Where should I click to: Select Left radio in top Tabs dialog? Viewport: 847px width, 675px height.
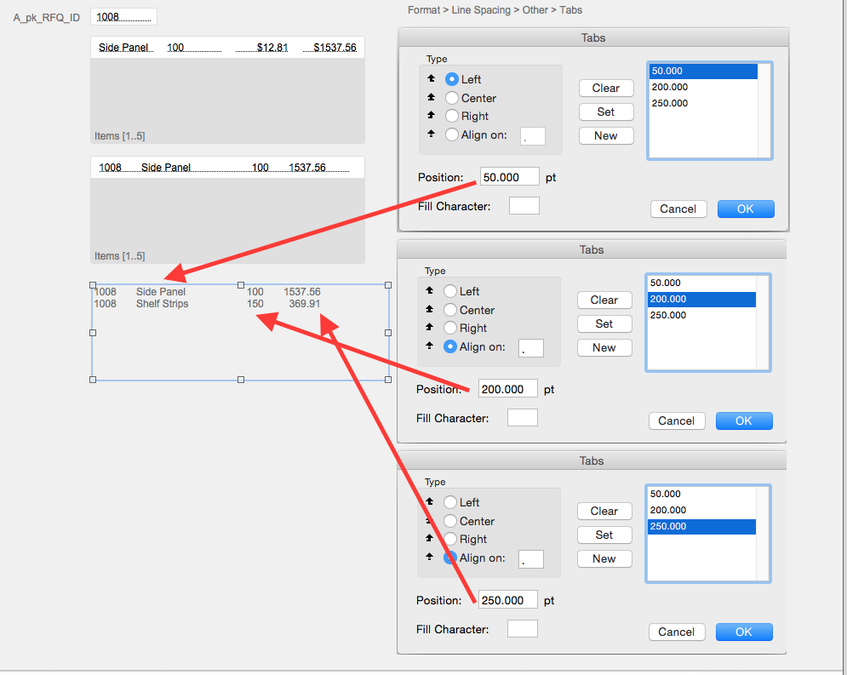pyautogui.click(x=451, y=79)
